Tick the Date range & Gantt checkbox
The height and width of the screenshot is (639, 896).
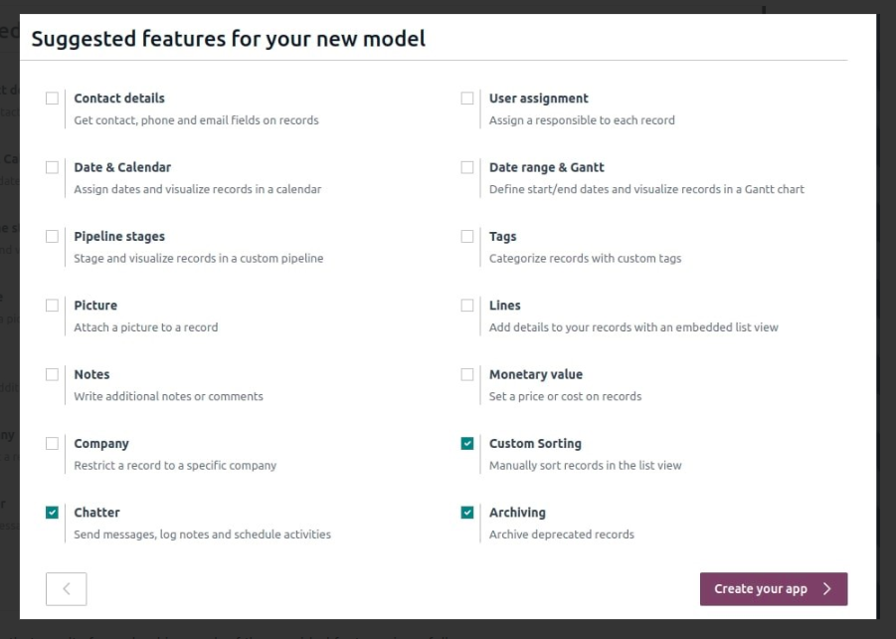point(466,168)
